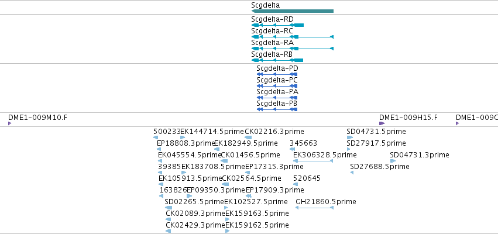
Task: Select protein Scgdelta-PA
Action: point(277,98)
